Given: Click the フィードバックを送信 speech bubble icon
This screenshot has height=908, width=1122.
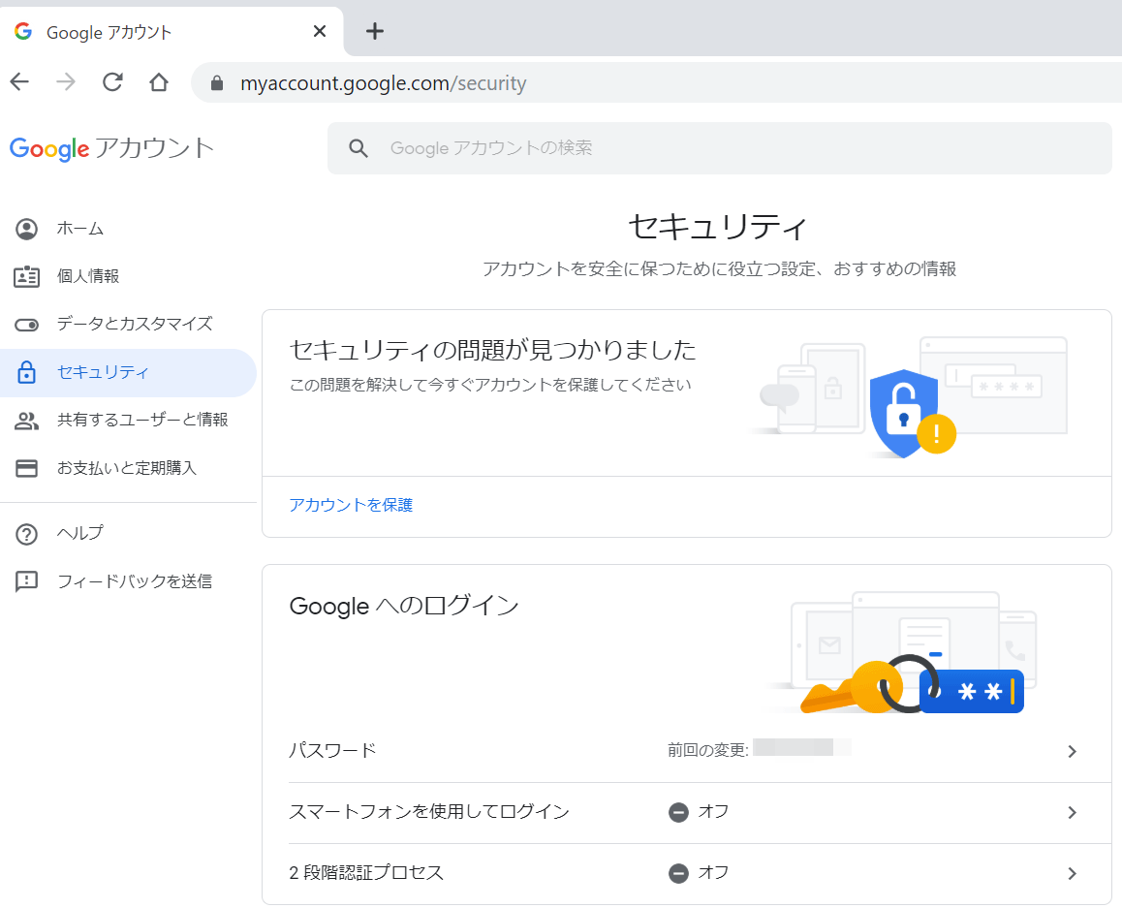Looking at the screenshot, I should click(x=26, y=581).
